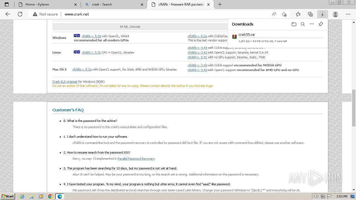Open the Collections icon
356x200 pixels.
(x=310, y=14)
